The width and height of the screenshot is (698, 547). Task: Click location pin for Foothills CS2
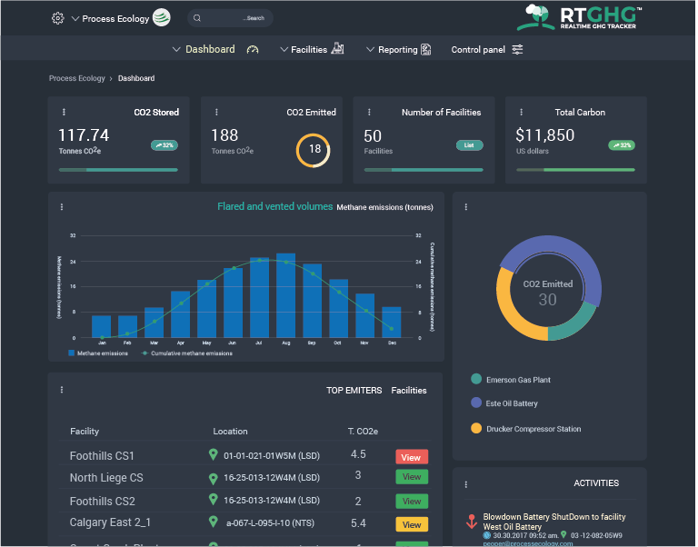pyautogui.click(x=214, y=500)
